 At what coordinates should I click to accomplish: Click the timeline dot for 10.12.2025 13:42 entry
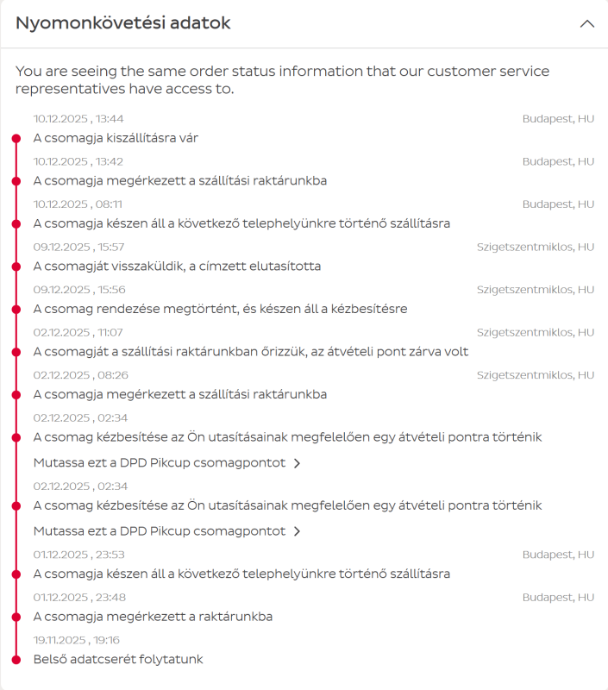coord(16,181)
